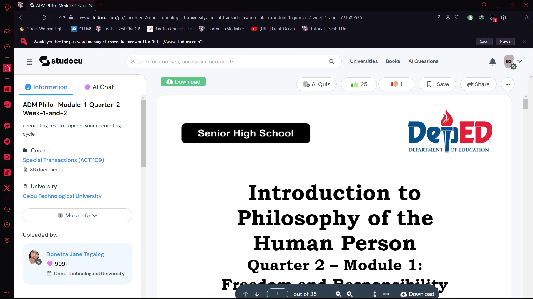This screenshot has width=533, height=299.
Task: Open AI Quiz
Action: (x=316, y=84)
